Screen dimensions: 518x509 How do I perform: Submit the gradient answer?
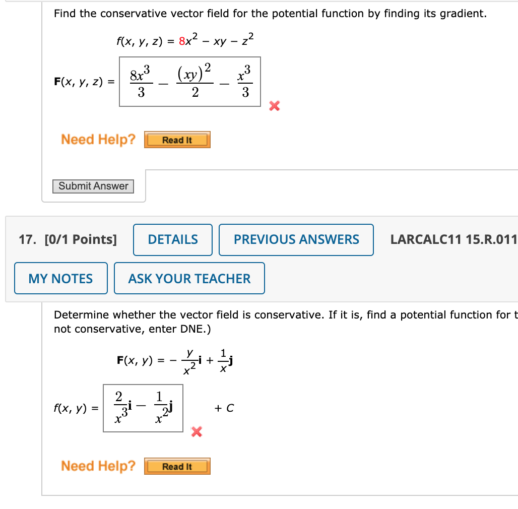93,186
